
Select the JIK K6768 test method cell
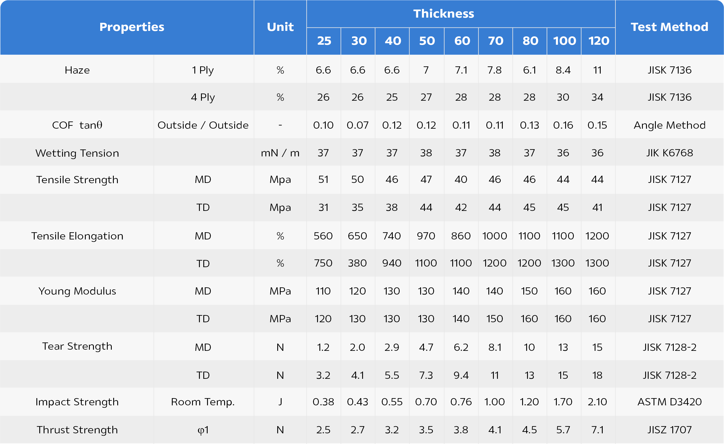point(669,153)
